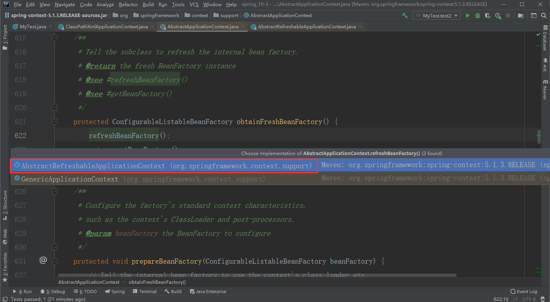Open the Terminal tool window button
The height and width of the screenshot is (302, 550).
click(145, 292)
